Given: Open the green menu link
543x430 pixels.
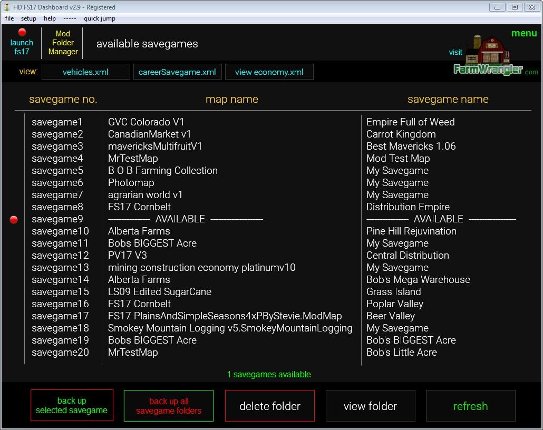Looking at the screenshot, I should coord(523,33).
